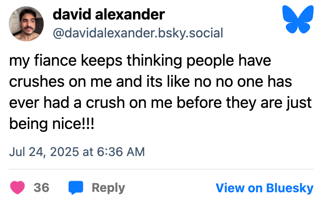Click the "Jul 24, 2025" date
Viewport: 324px width, 203px height.
pyautogui.click(x=45, y=152)
